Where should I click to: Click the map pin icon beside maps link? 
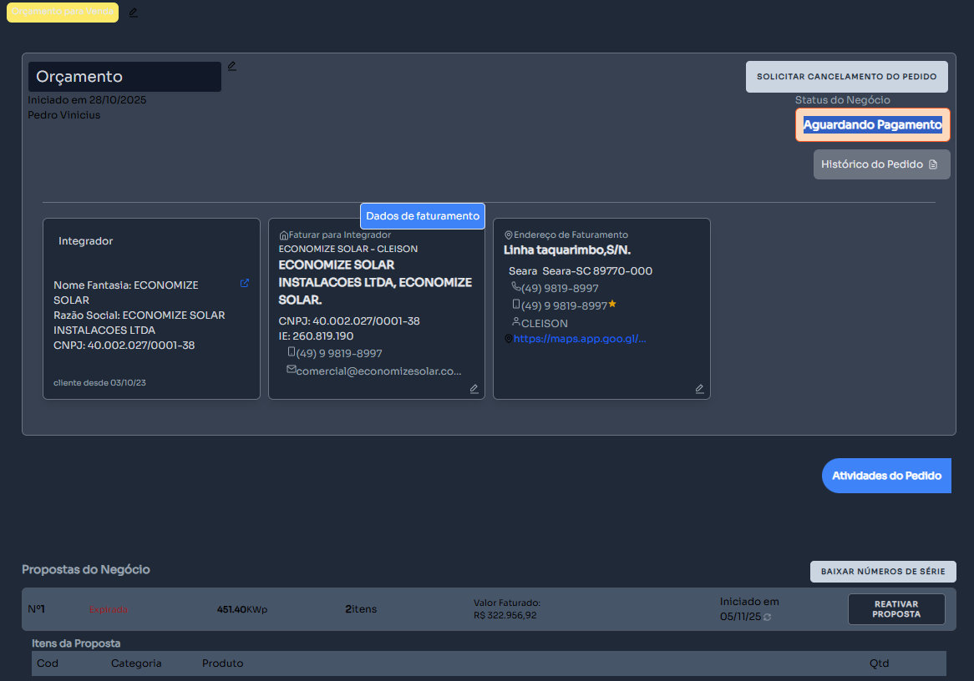point(509,339)
